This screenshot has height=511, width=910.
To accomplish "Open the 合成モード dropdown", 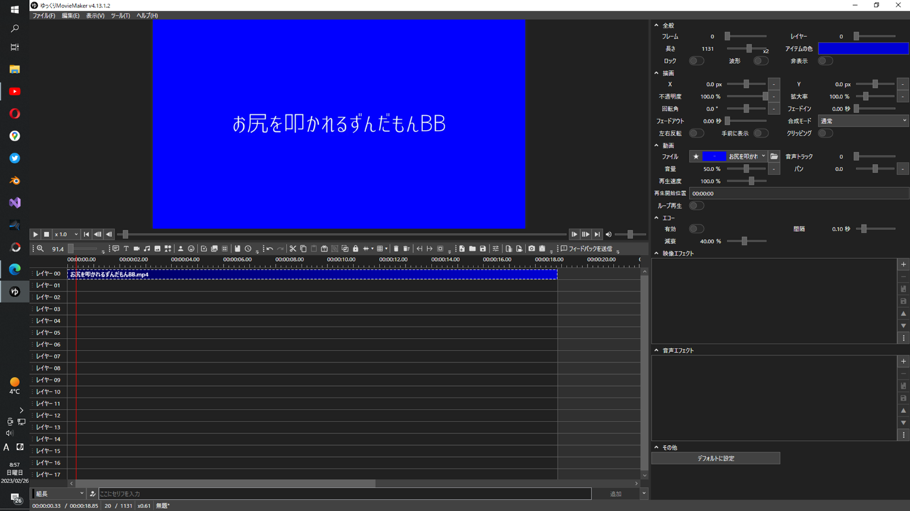I will point(863,121).
